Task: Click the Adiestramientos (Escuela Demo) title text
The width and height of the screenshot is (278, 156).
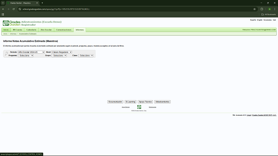Action: click(41, 22)
